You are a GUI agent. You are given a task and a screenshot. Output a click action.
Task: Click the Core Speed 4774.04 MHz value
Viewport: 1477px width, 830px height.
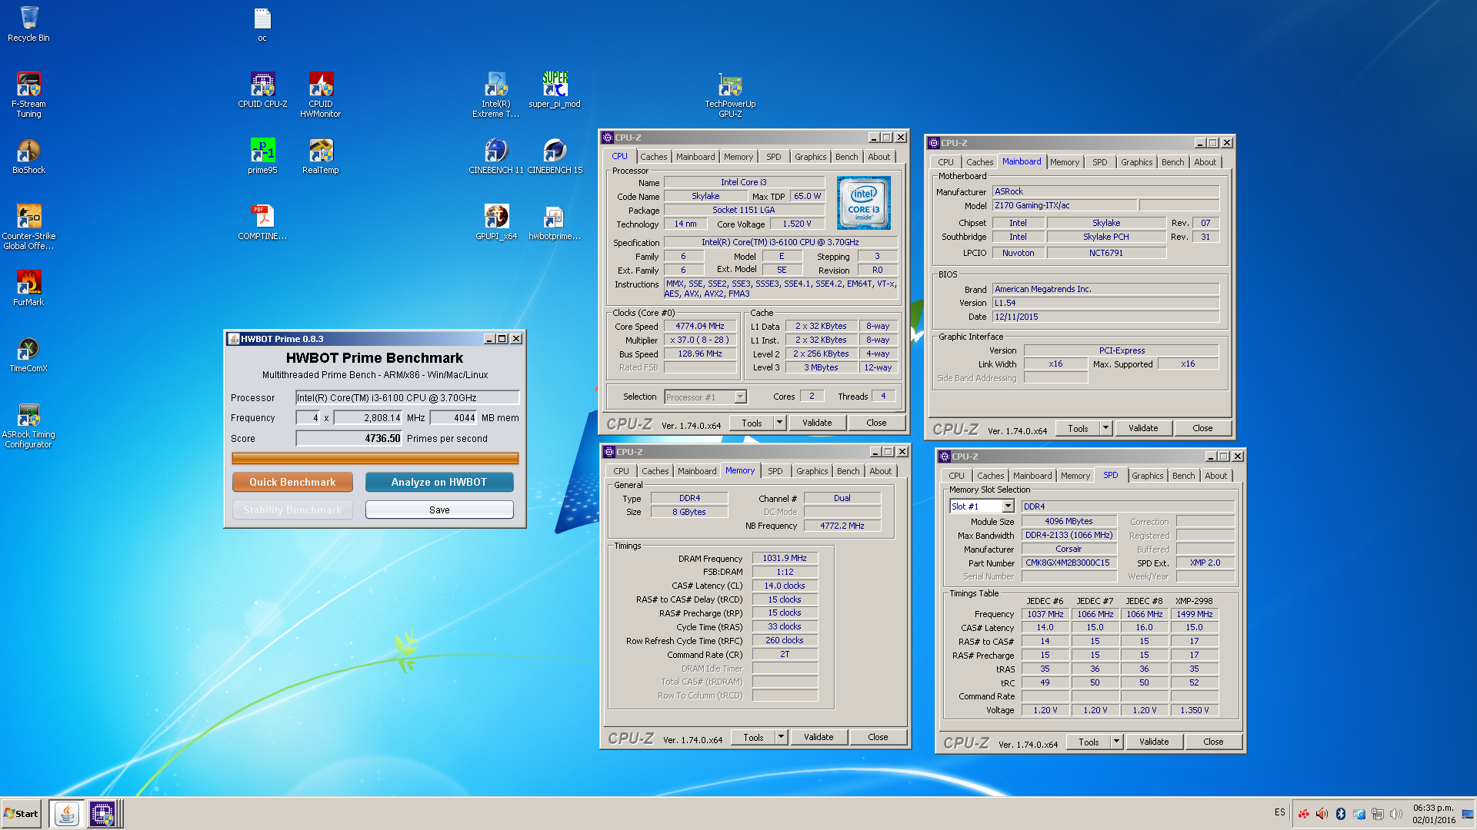[700, 326]
